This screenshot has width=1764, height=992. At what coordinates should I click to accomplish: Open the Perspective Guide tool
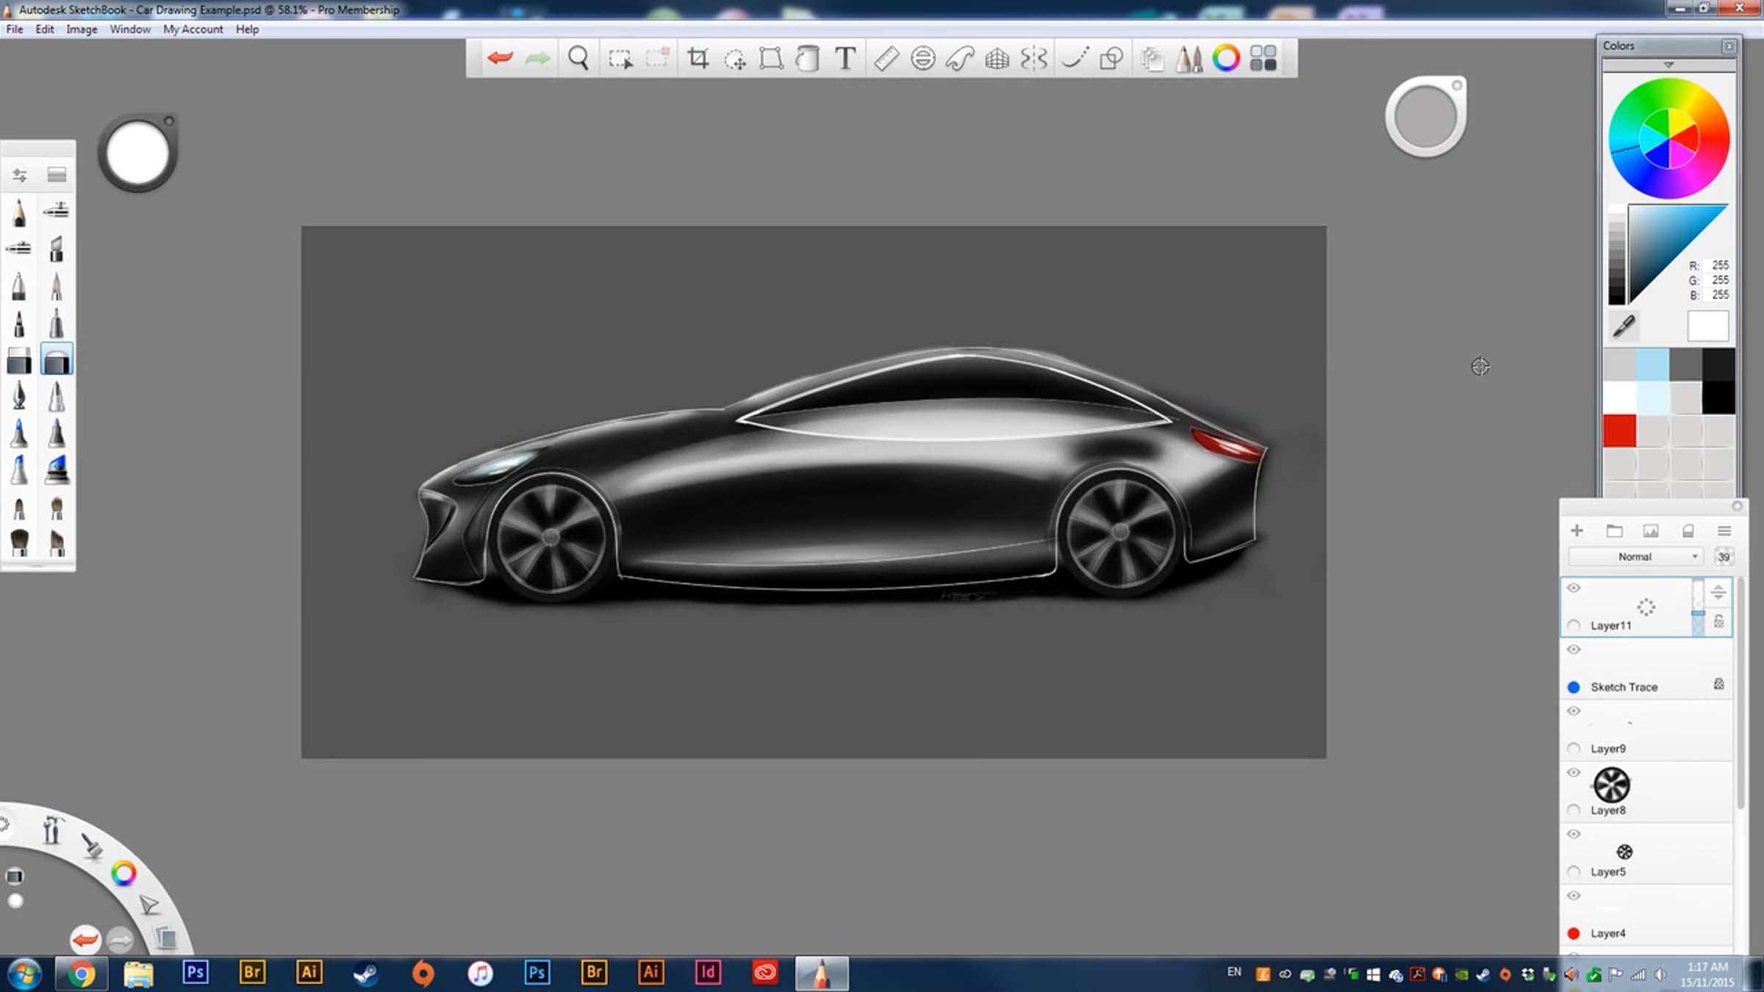pos(997,58)
